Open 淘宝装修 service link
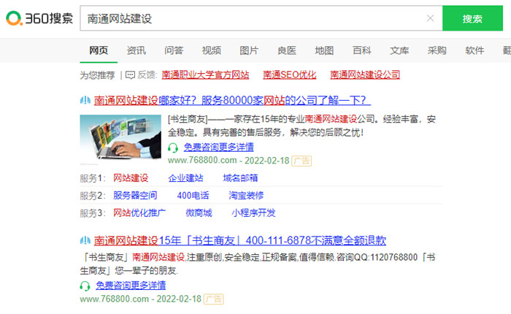This screenshot has width=511, height=314. (x=247, y=195)
